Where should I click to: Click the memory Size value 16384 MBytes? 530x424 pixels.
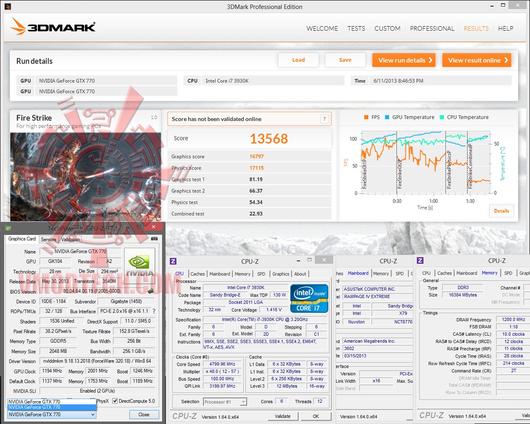pyautogui.click(x=463, y=295)
